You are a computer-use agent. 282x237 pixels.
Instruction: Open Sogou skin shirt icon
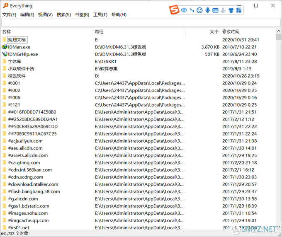pyautogui.click(x=231, y=10)
